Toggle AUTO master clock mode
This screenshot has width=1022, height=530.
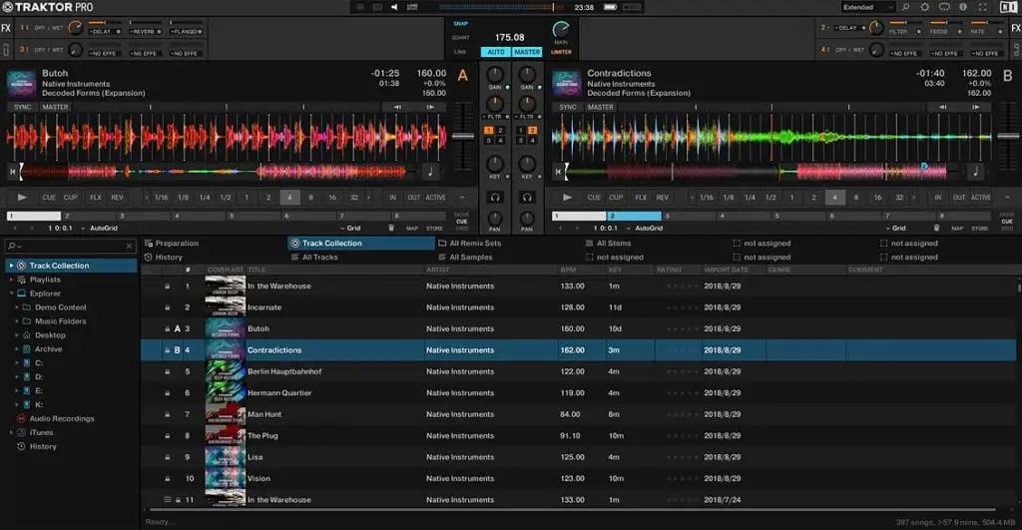(496, 52)
